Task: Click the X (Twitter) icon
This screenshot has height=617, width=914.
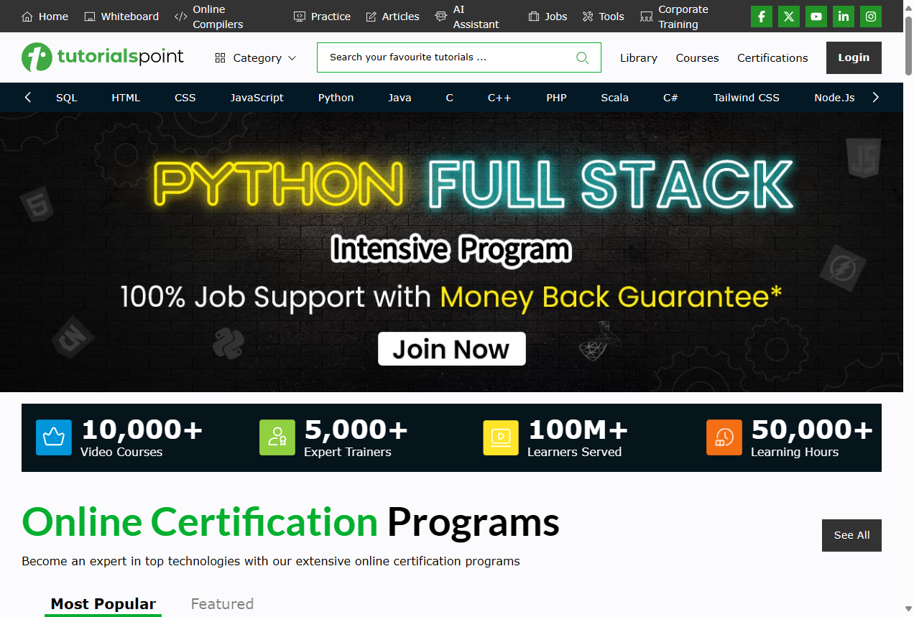Action: pos(789,17)
